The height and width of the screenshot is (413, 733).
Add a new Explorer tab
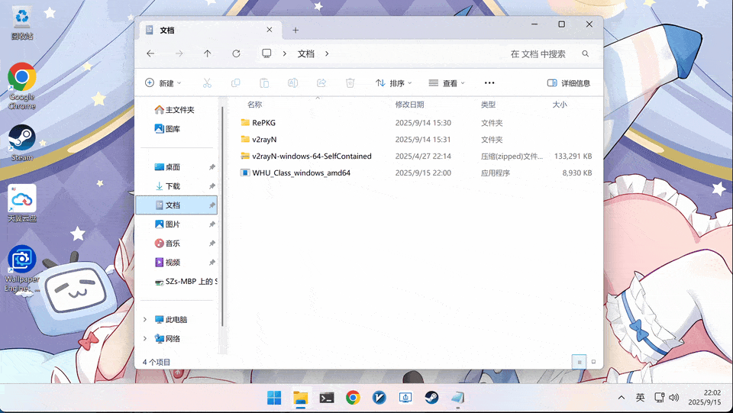[295, 31]
